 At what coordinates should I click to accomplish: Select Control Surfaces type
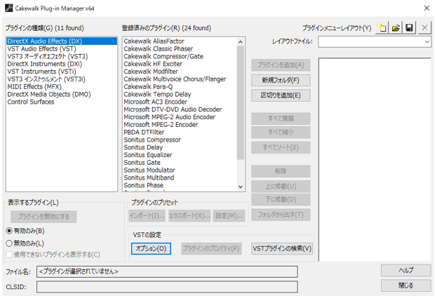coord(62,102)
